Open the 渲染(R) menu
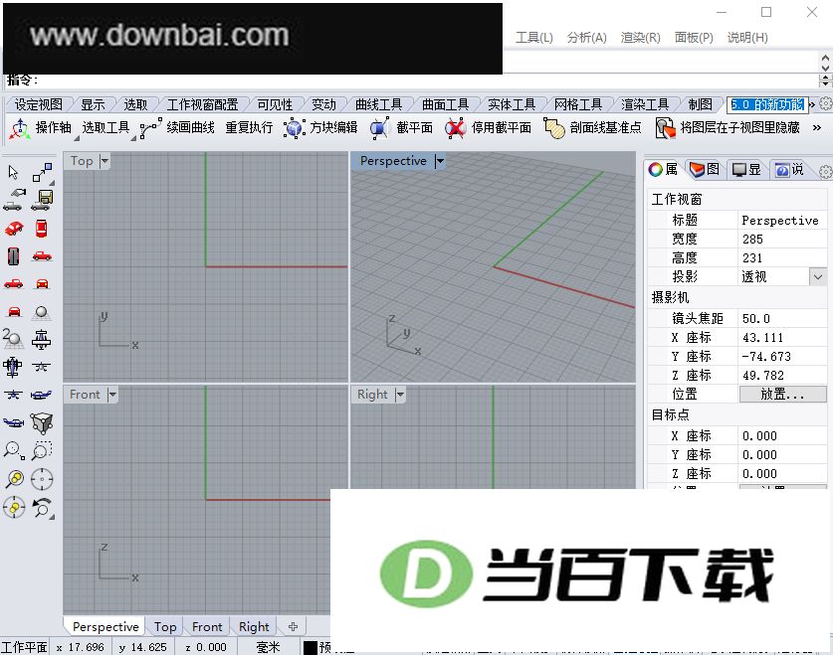 [x=640, y=38]
